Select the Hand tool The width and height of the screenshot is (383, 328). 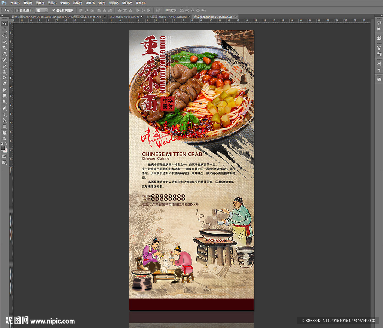click(x=4, y=133)
